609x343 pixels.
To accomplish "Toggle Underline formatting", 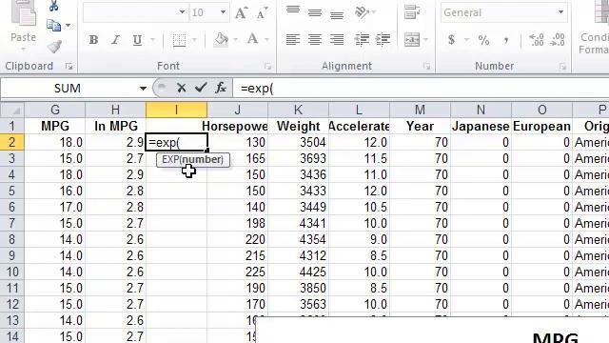I will click(x=137, y=40).
